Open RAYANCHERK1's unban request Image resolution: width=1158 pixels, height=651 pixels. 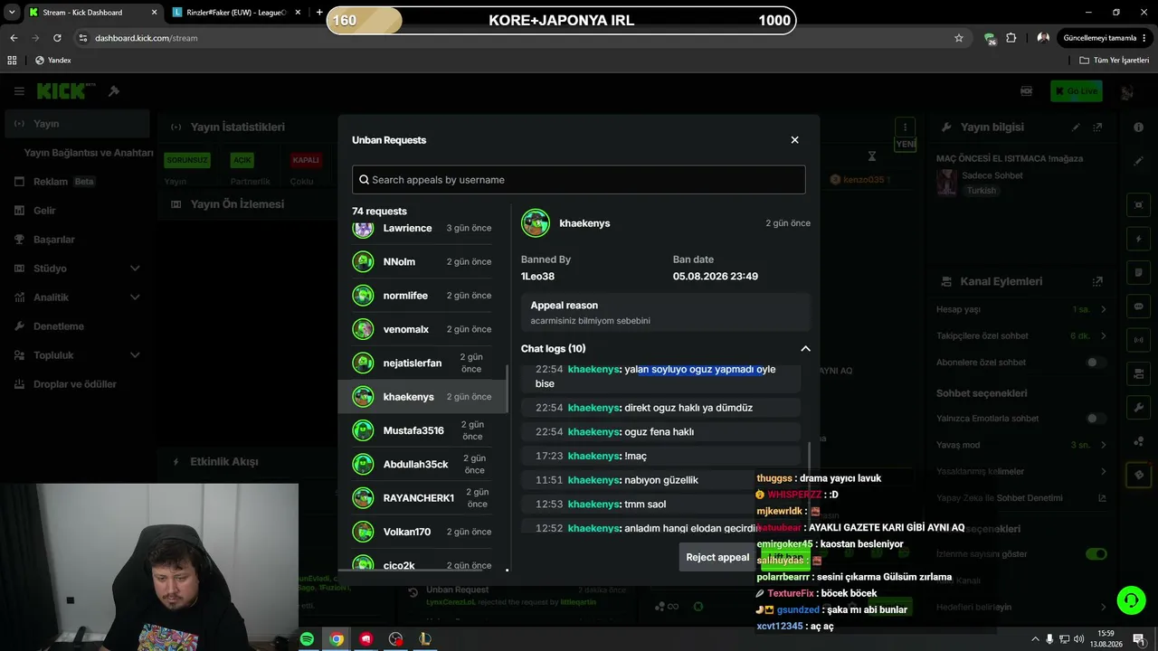coord(422,498)
